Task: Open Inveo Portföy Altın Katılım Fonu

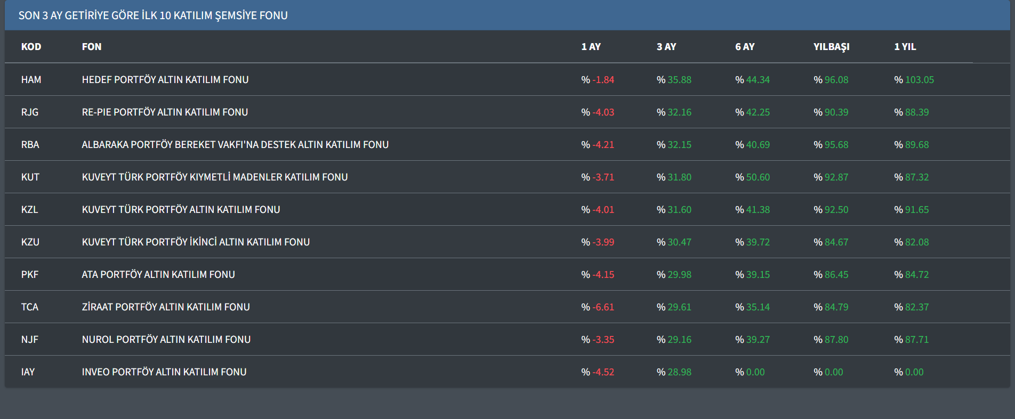Action: [x=164, y=372]
